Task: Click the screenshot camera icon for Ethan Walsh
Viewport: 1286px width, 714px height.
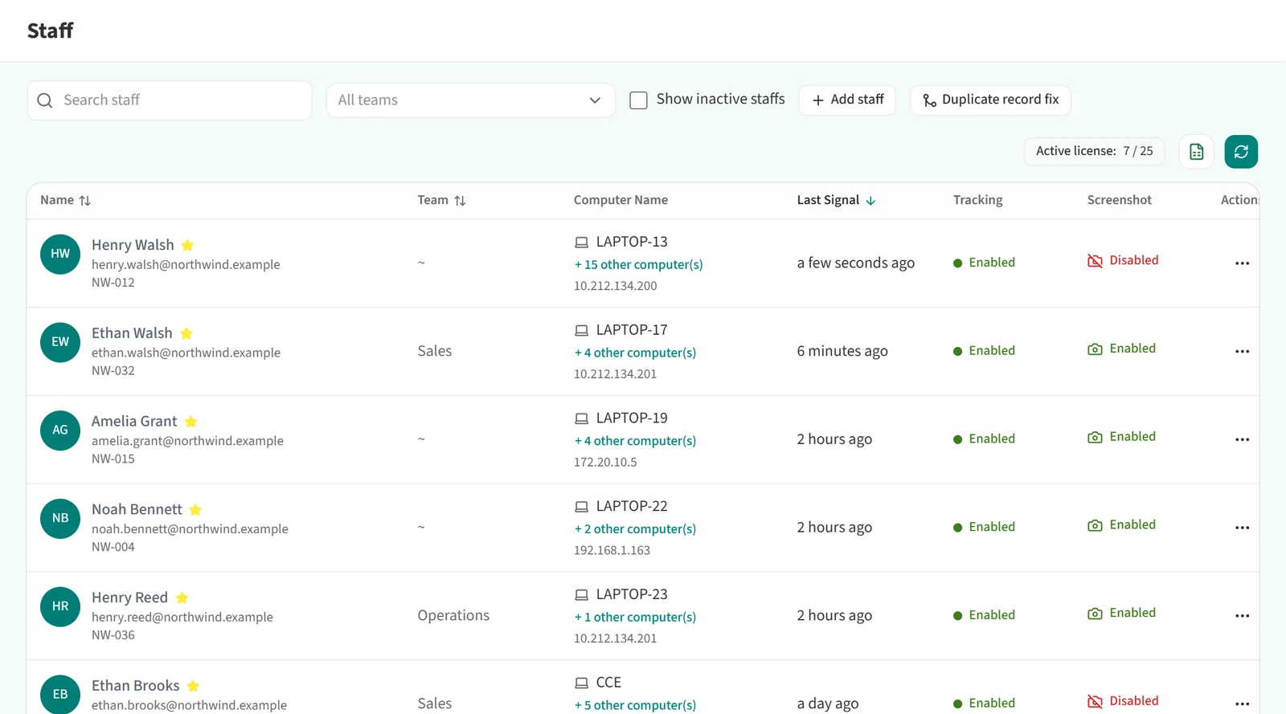Action: 1095,349
